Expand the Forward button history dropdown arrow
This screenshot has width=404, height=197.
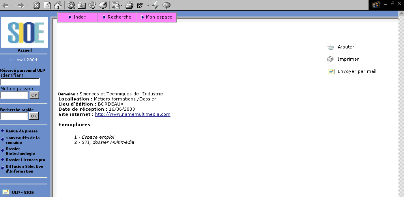[29, 6]
